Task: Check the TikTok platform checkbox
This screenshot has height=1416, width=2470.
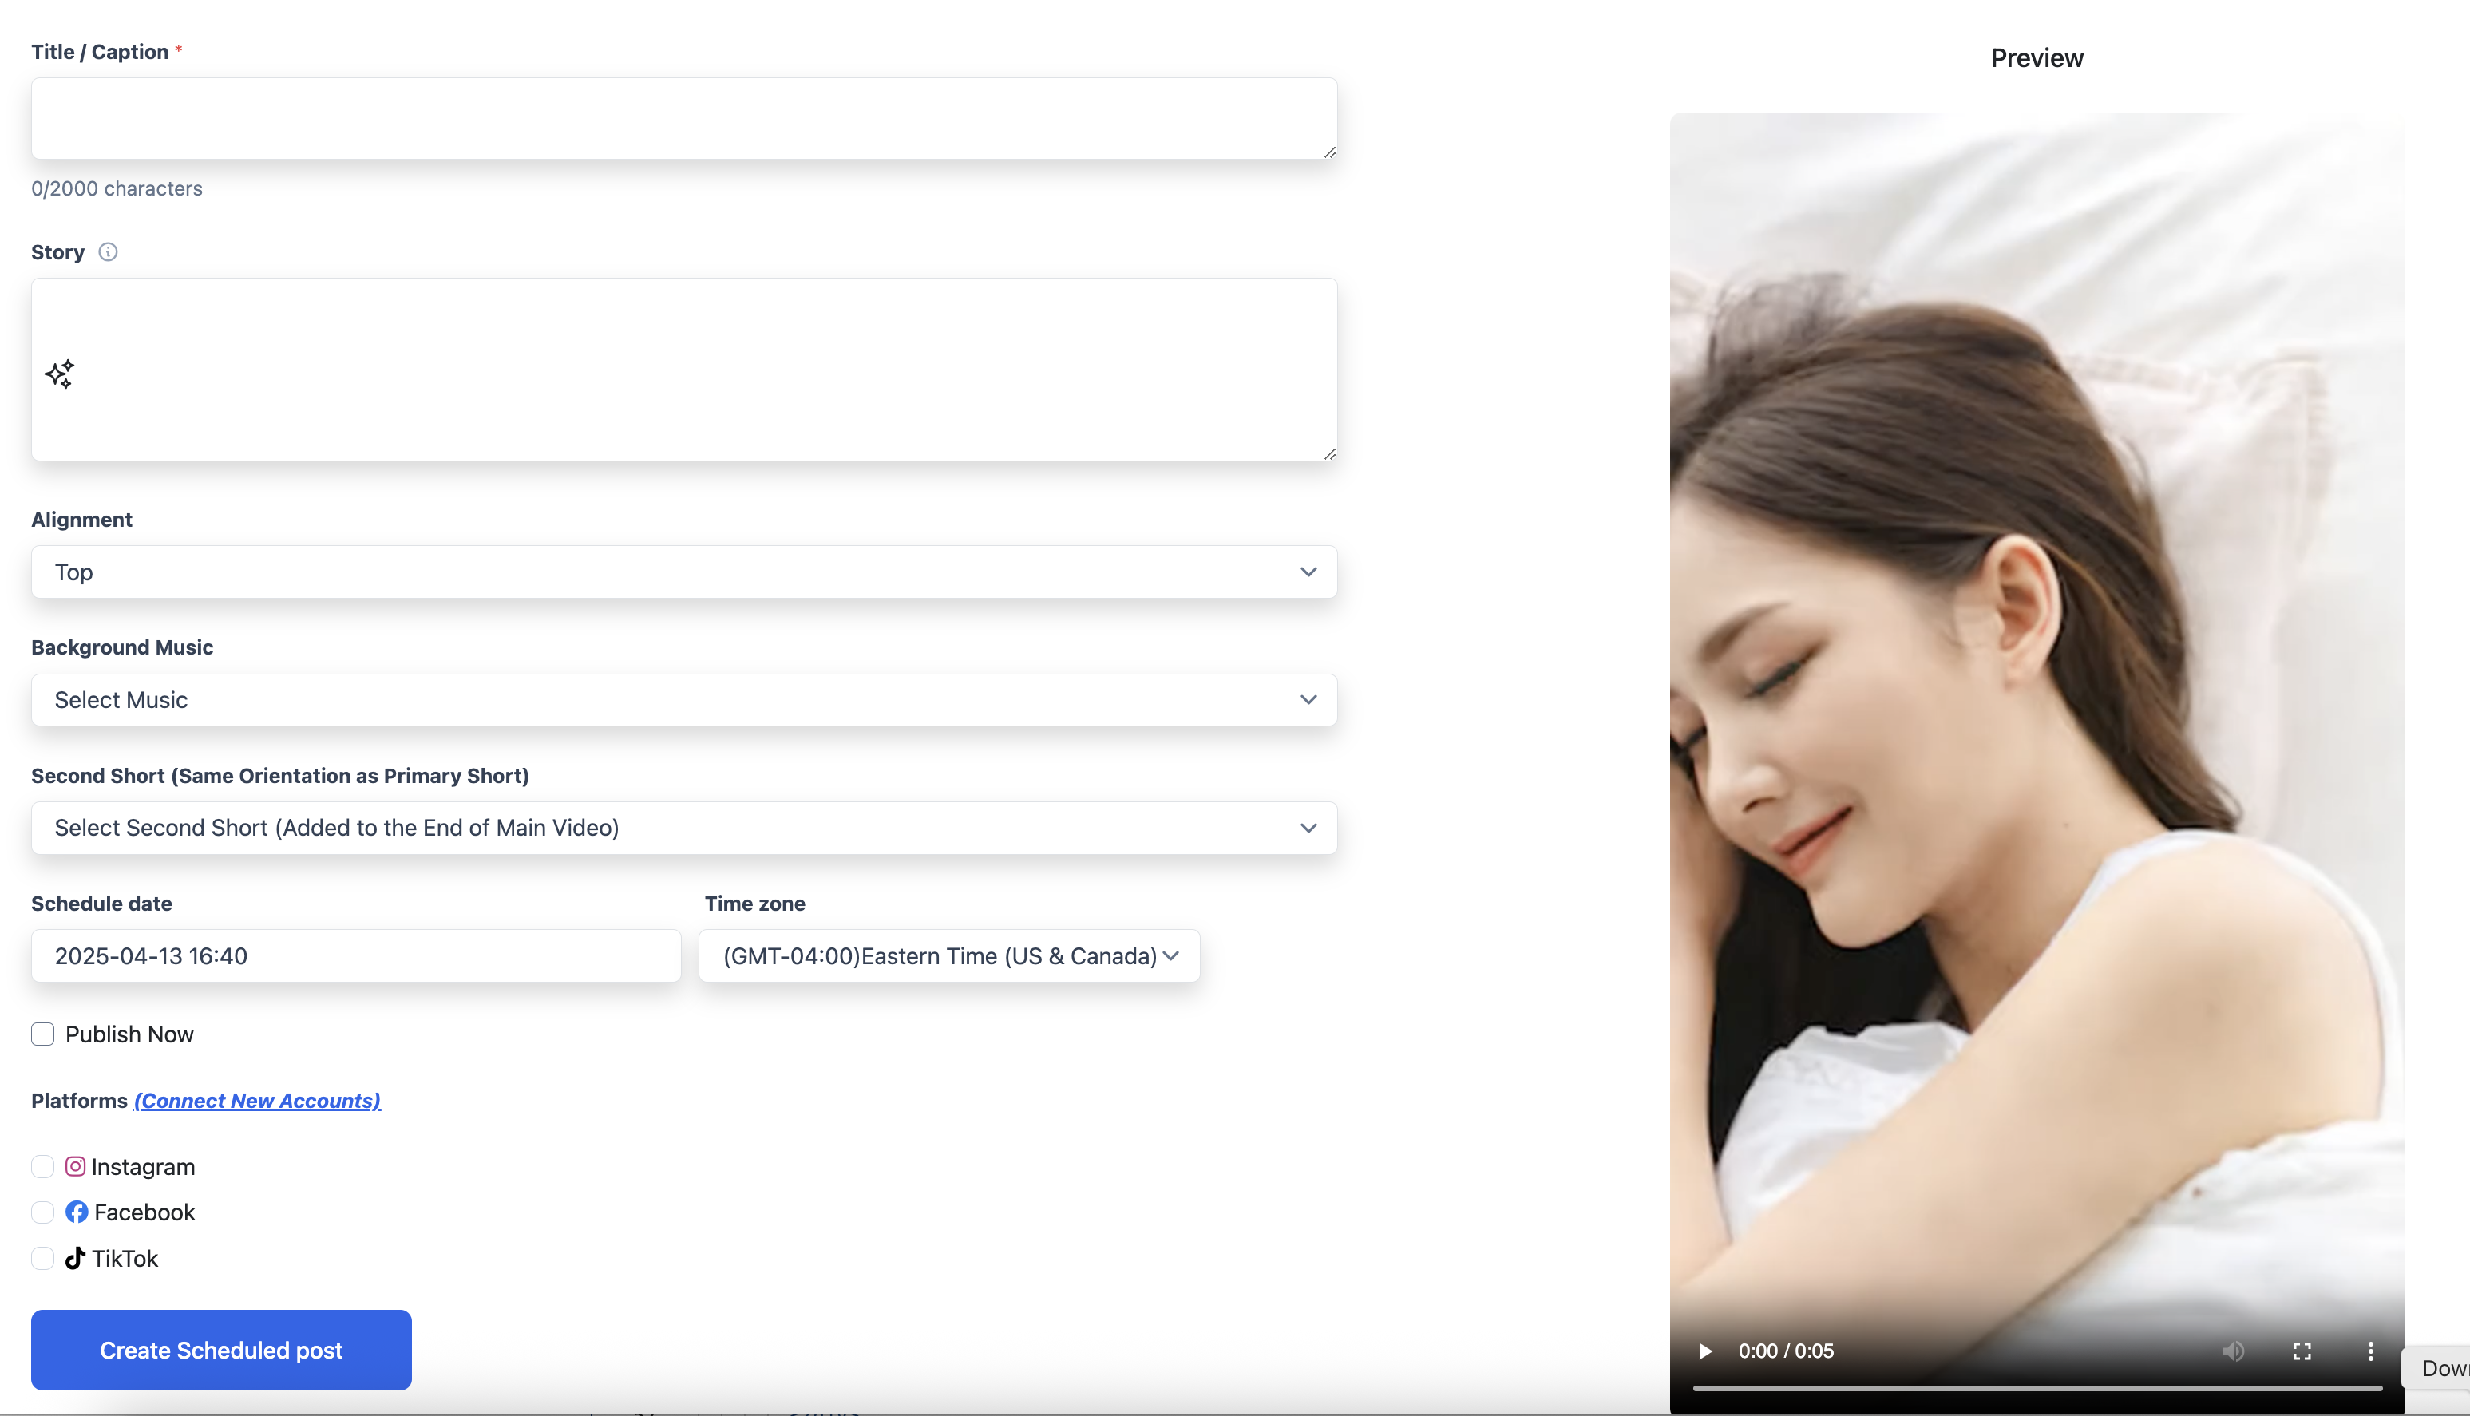Action: click(x=43, y=1257)
